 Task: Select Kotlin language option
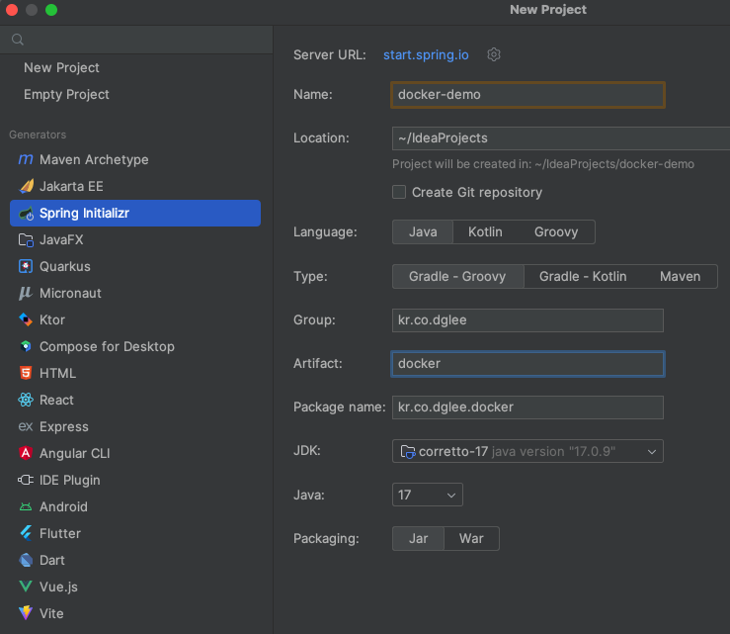pos(485,231)
